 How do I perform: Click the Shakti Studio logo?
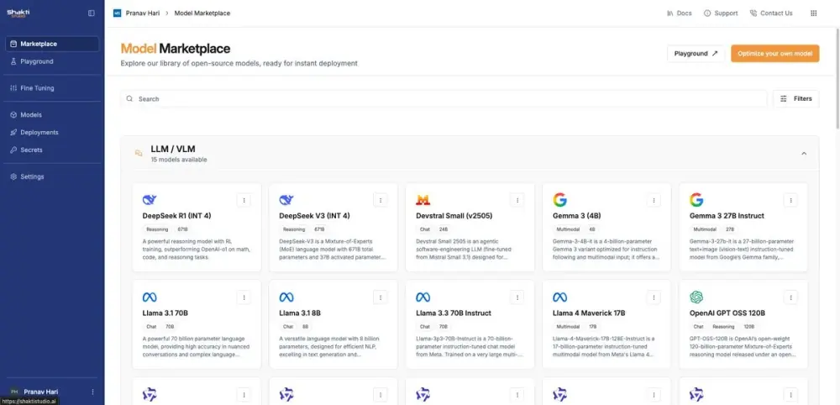click(18, 13)
